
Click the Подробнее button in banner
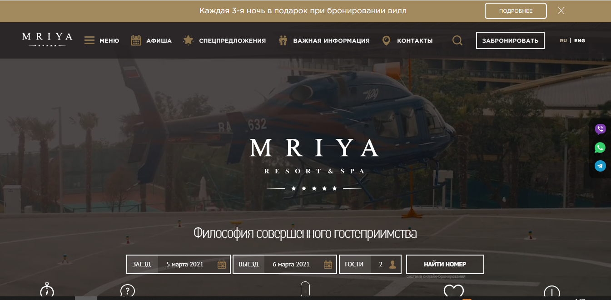point(516,11)
